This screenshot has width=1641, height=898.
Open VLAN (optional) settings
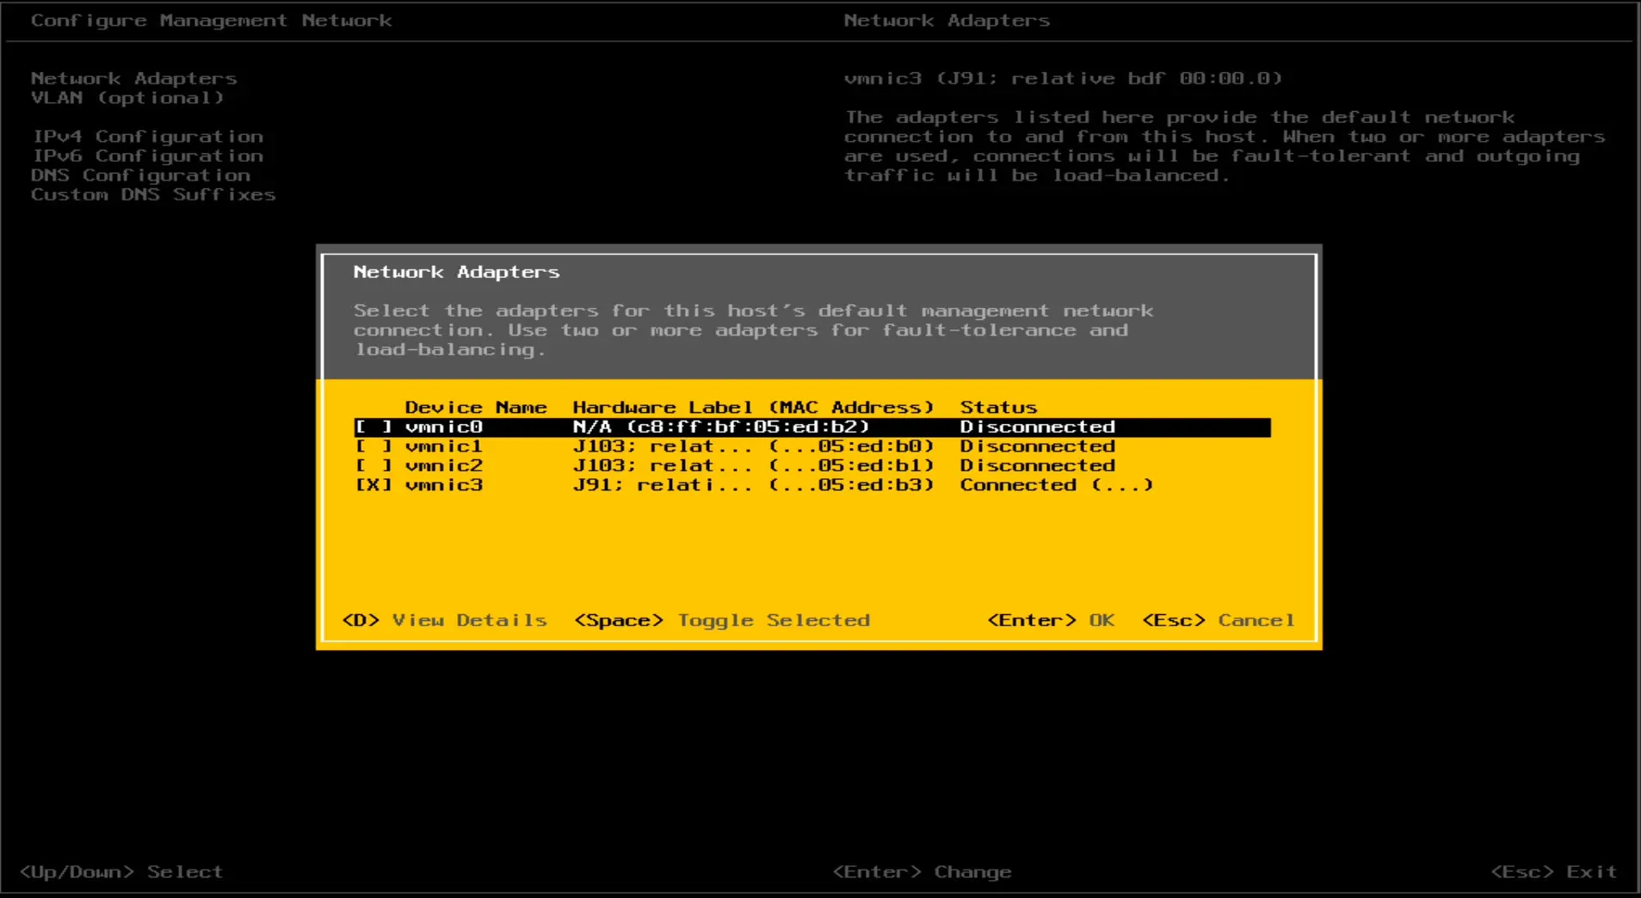[x=127, y=97]
